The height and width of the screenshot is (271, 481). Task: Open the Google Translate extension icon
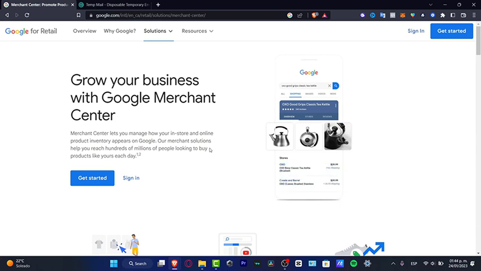383,15
